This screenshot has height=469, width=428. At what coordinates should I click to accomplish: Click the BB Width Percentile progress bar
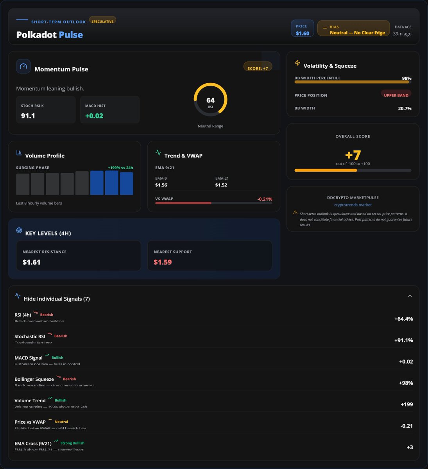click(x=353, y=82)
